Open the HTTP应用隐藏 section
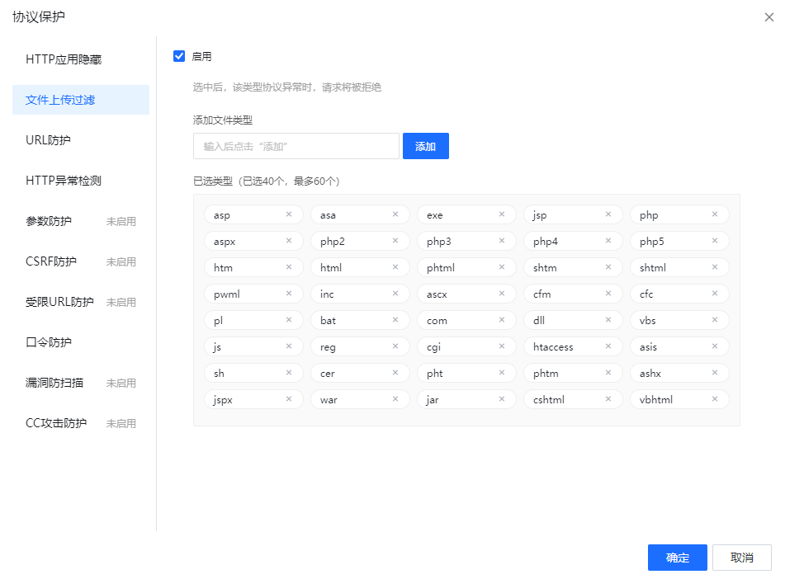Image resolution: width=785 pixels, height=579 pixels. 81,59
